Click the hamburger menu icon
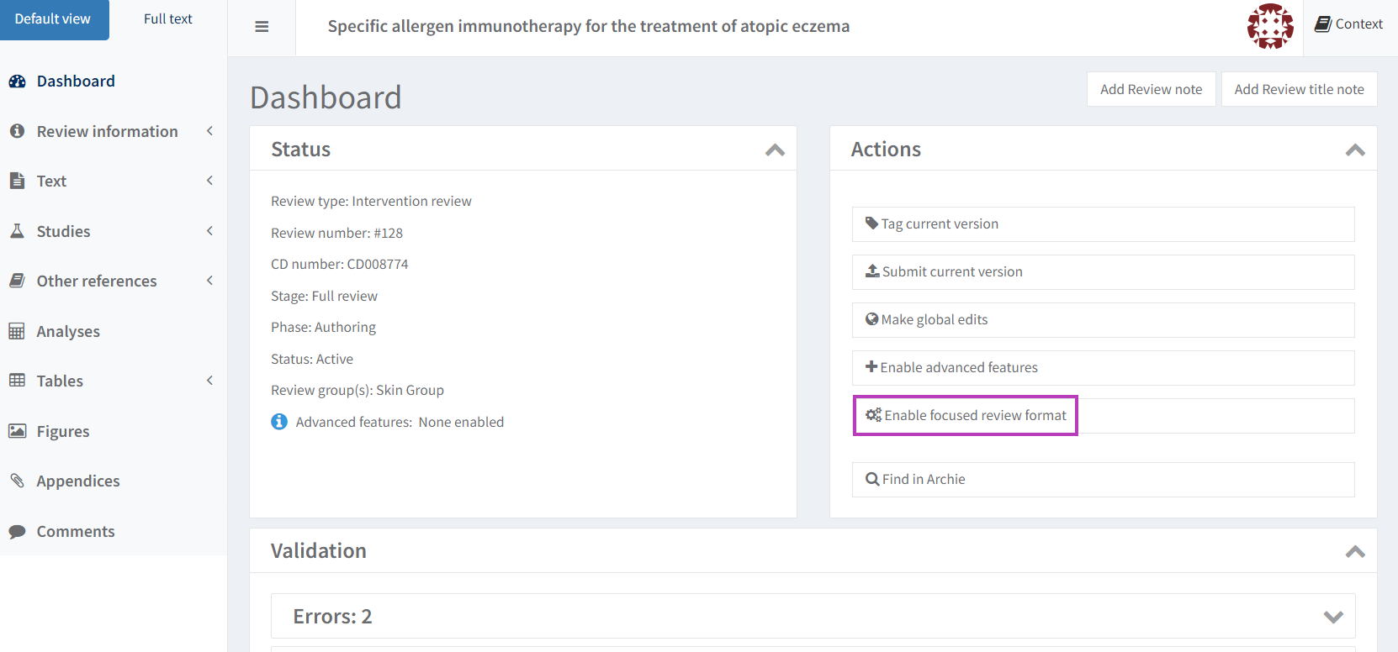This screenshot has width=1398, height=652. 262,27
